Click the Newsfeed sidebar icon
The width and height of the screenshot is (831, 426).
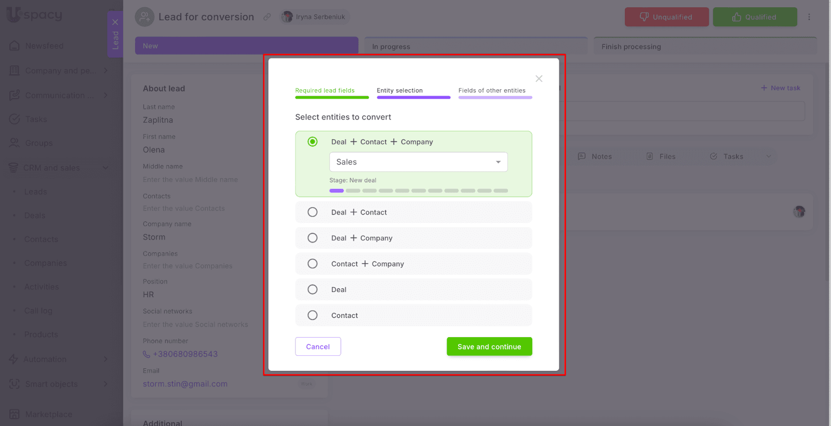15,46
